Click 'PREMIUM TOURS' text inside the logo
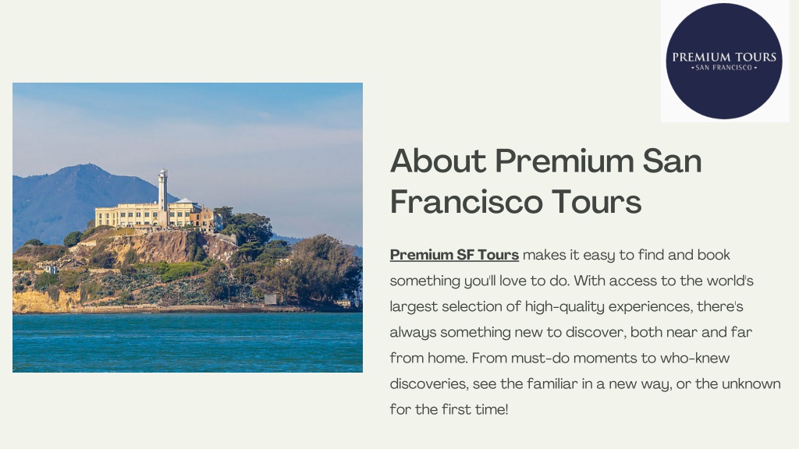799x449 pixels. click(723, 57)
